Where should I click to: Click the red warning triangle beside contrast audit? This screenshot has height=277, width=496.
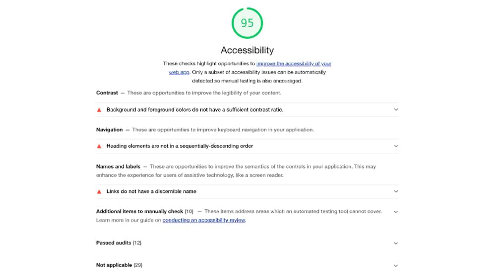point(99,110)
